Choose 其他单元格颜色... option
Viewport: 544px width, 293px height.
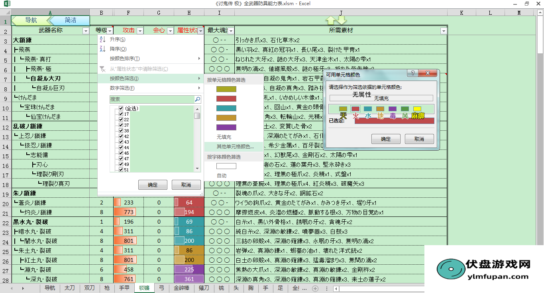click(x=234, y=146)
